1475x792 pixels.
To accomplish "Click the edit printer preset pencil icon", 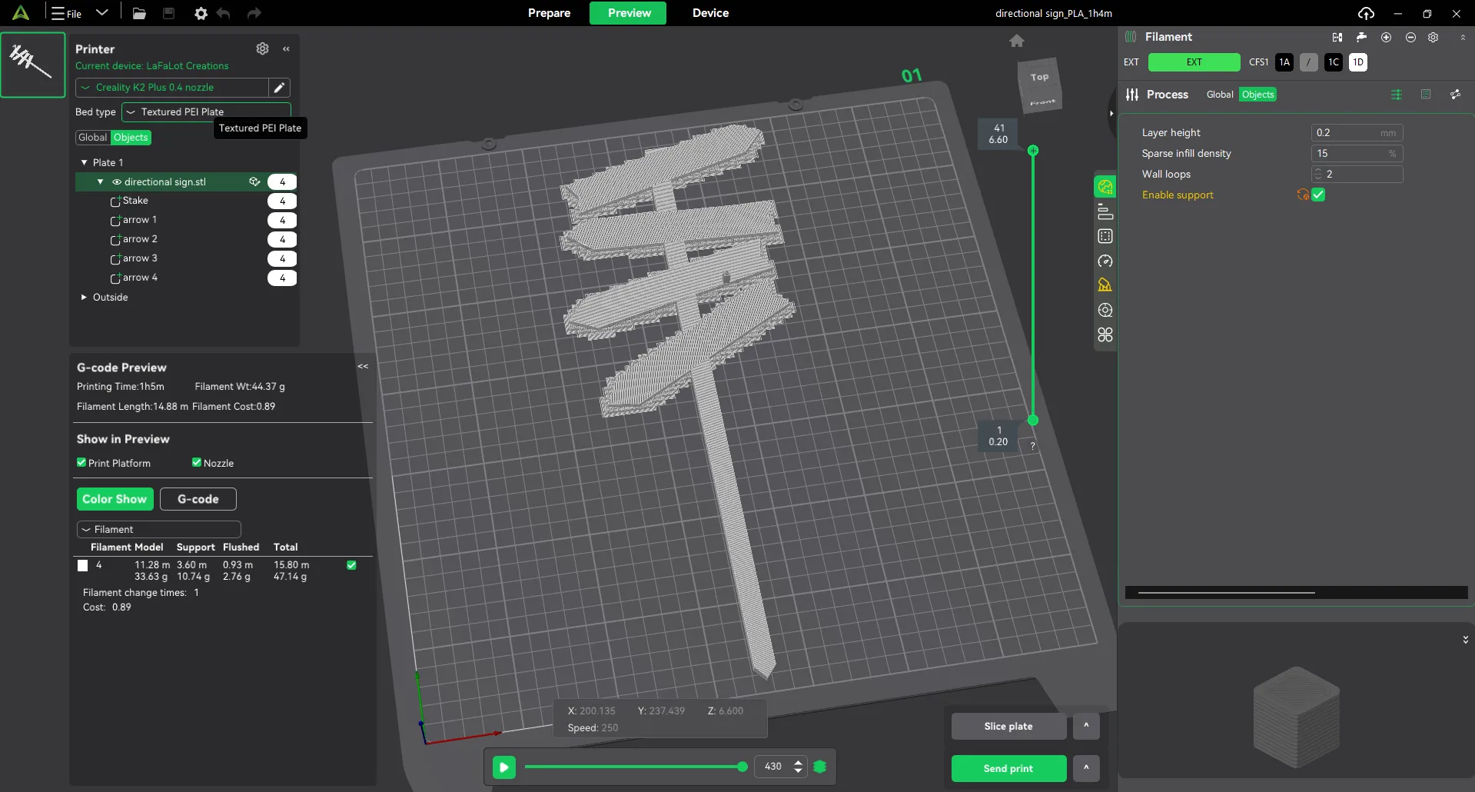I will tap(279, 88).
